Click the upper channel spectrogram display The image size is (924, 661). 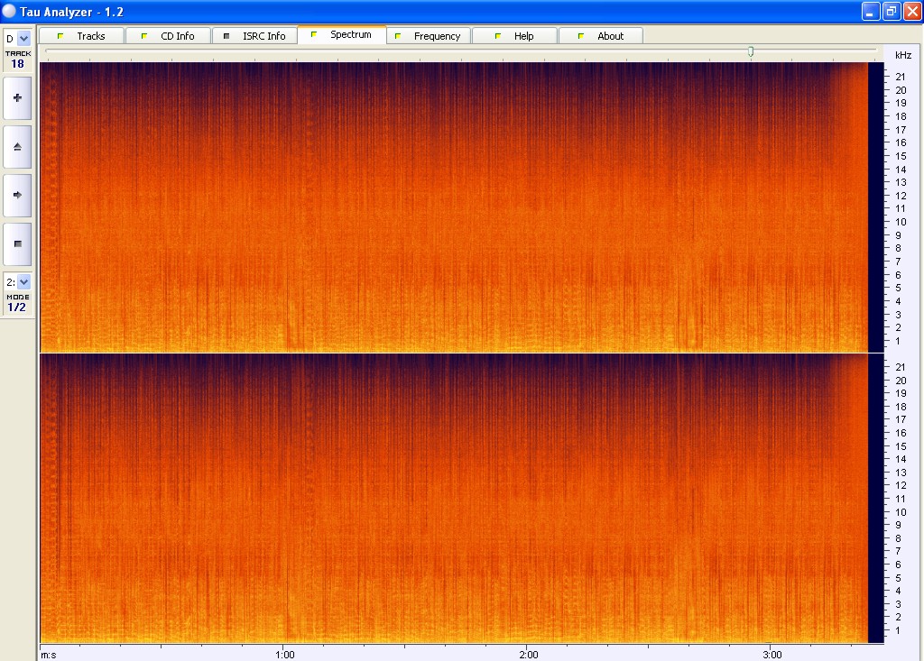coord(451,207)
